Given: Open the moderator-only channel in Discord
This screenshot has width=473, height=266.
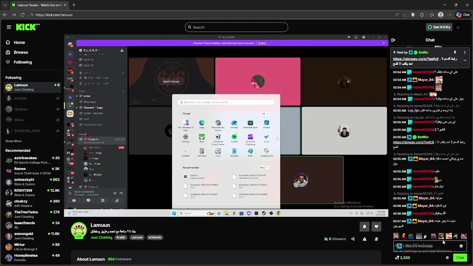Looking at the screenshot, I should click(92, 125).
